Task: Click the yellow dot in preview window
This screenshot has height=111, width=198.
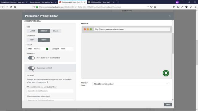Action: pos(88,29)
